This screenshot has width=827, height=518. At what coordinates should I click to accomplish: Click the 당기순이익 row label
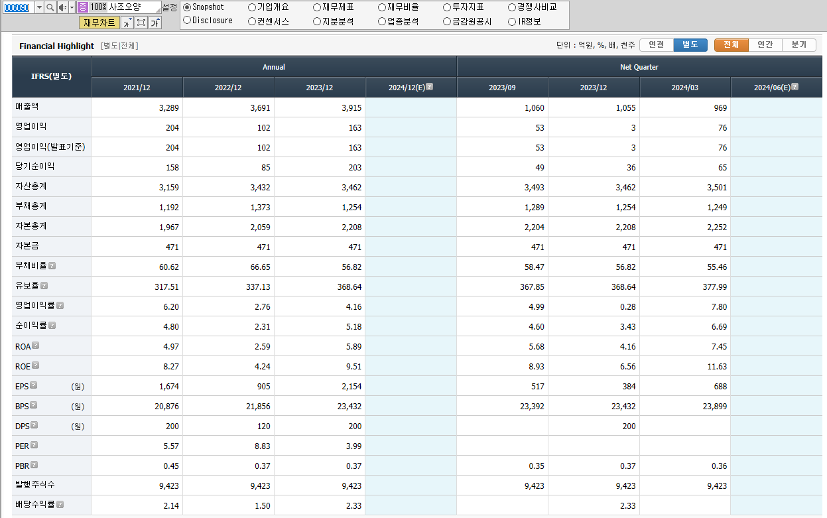click(x=35, y=166)
